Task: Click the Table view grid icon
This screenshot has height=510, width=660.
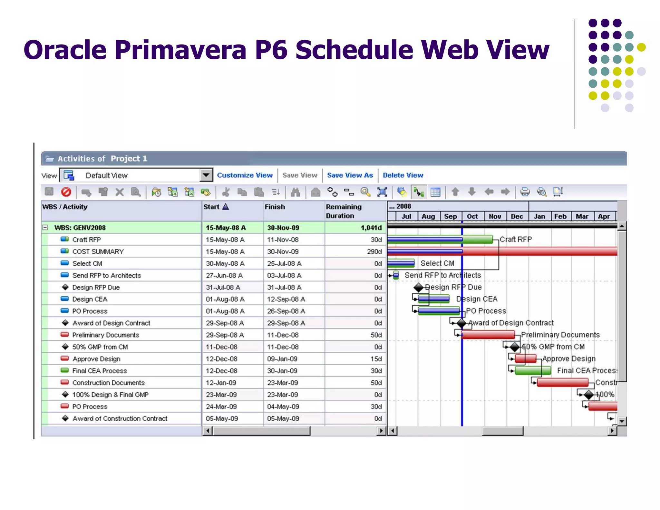Action: [435, 192]
